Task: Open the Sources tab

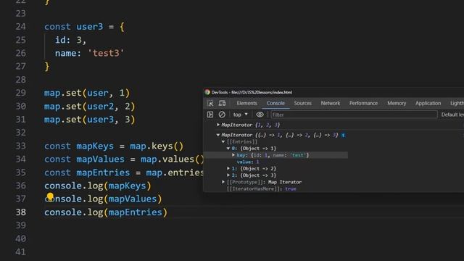Action: point(302,103)
